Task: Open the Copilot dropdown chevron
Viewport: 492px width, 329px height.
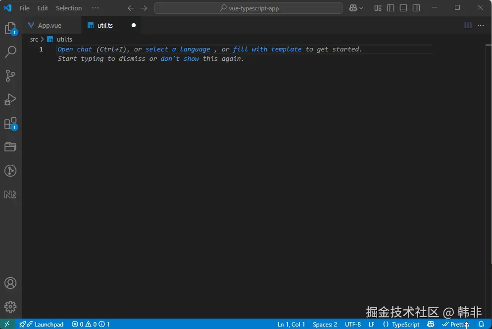Action: (x=361, y=8)
